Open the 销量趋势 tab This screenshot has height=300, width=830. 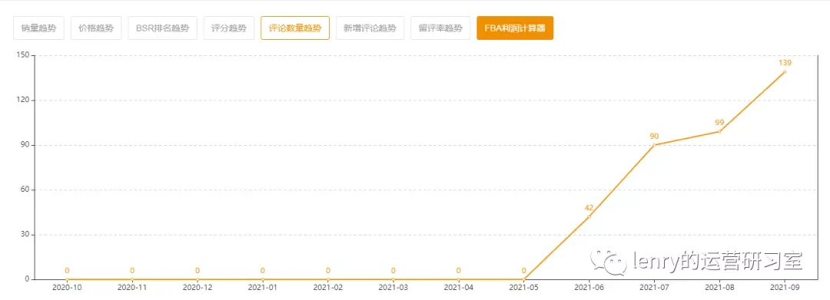pyautogui.click(x=38, y=28)
